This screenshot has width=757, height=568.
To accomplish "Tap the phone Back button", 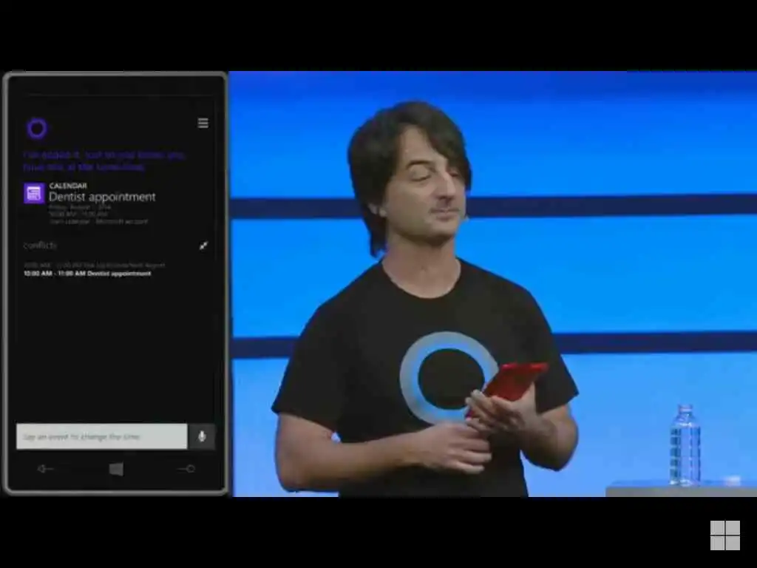I will [x=45, y=468].
